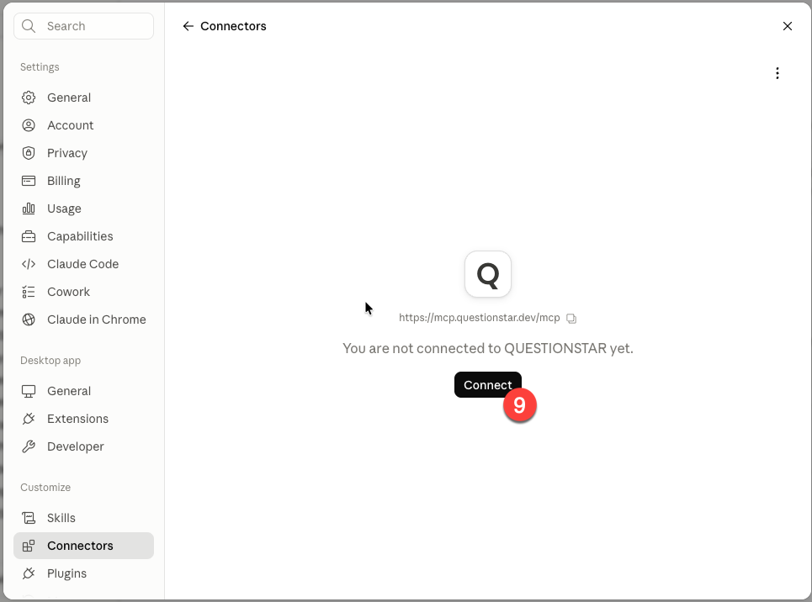
Task: Click the Plugins plug icon
Action: [29, 573]
